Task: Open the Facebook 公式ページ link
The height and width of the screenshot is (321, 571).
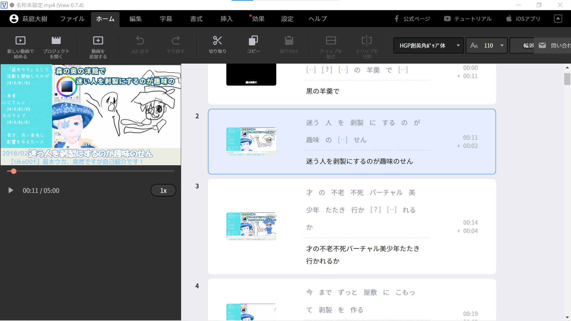Action: 412,19
